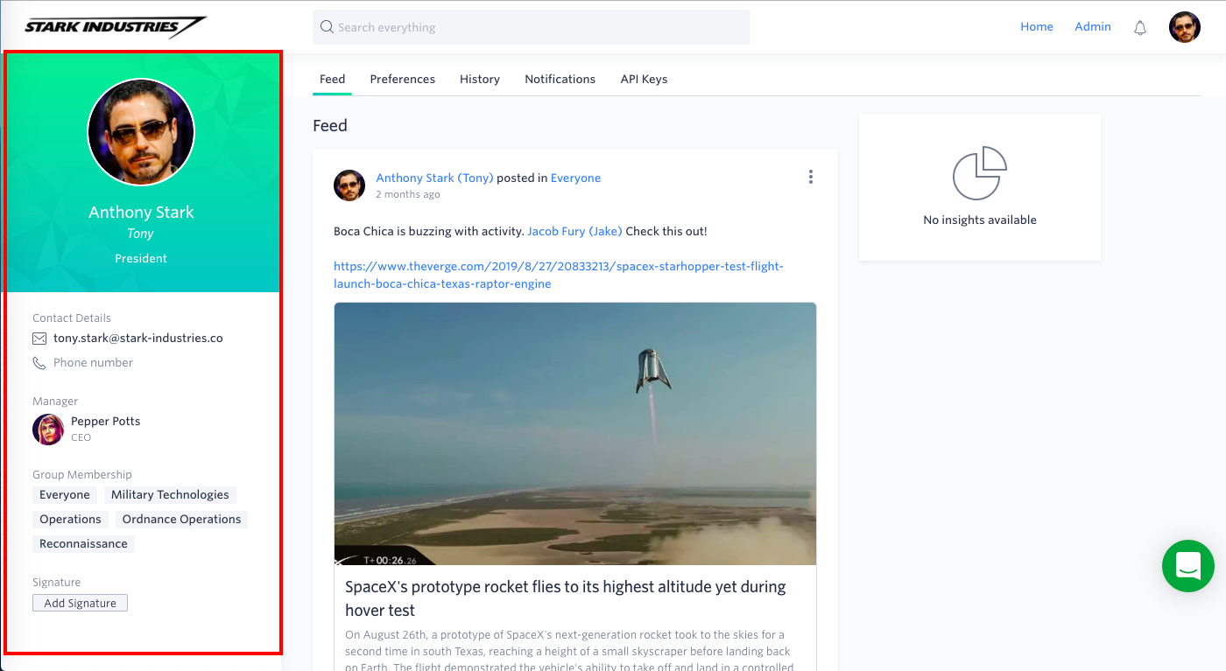Viewport: 1226px width, 671px height.
Task: Select the Military Technologies group tag
Action: pos(170,495)
